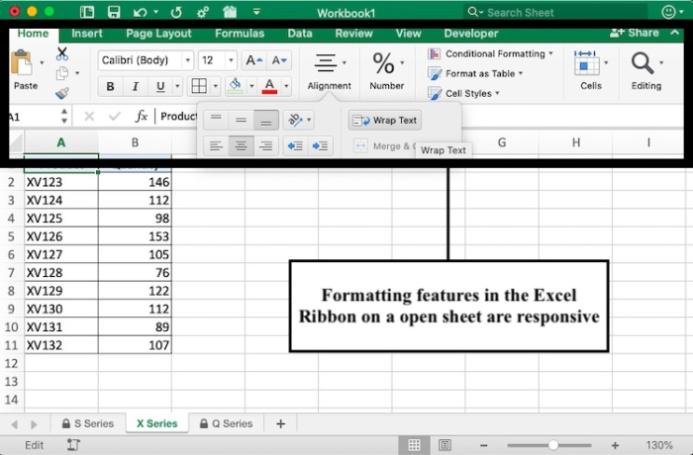
Task: Open the Page Layout ribbon tab
Action: tap(158, 34)
